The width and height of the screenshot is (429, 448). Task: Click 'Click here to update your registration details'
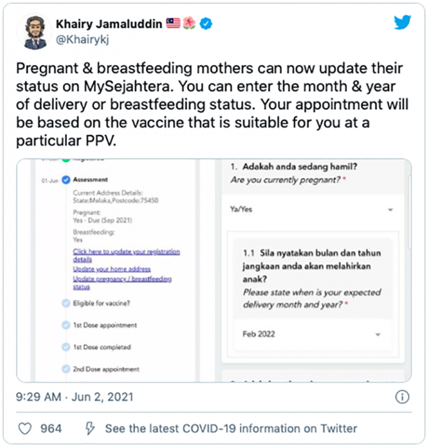click(126, 256)
